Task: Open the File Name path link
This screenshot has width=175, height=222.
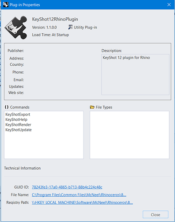Action: [79, 195]
